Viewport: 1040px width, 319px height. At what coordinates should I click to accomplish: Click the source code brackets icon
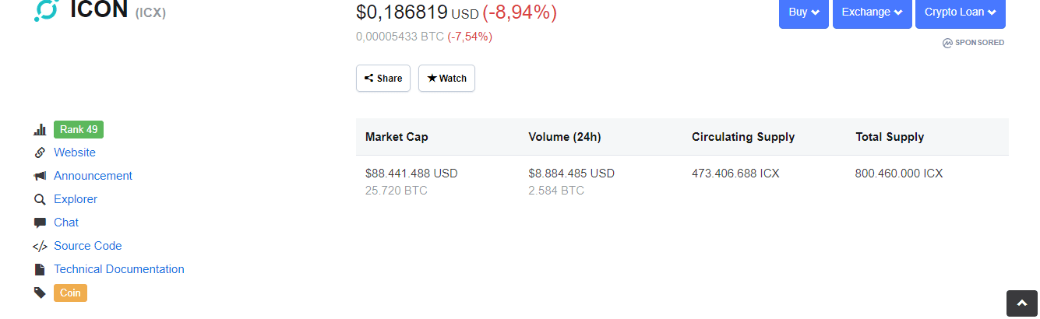coord(40,246)
